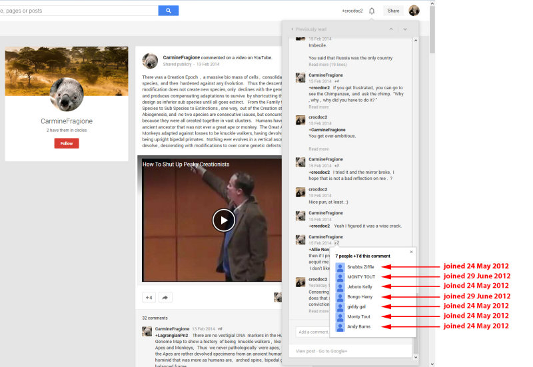Image resolution: width=533 pixels, height=367 pixels.
Task: Expand 'Read more (19 lines)'
Action: 328,65
